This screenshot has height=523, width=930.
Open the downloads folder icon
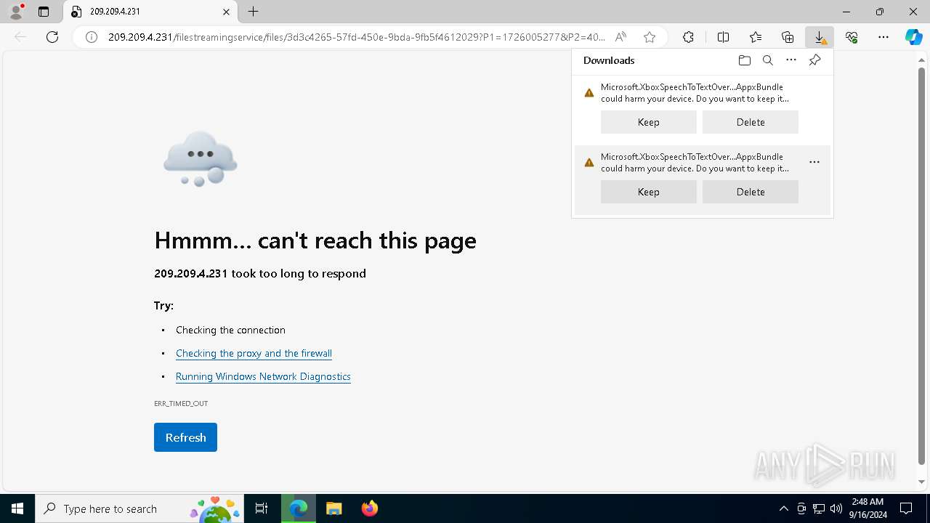(x=744, y=60)
